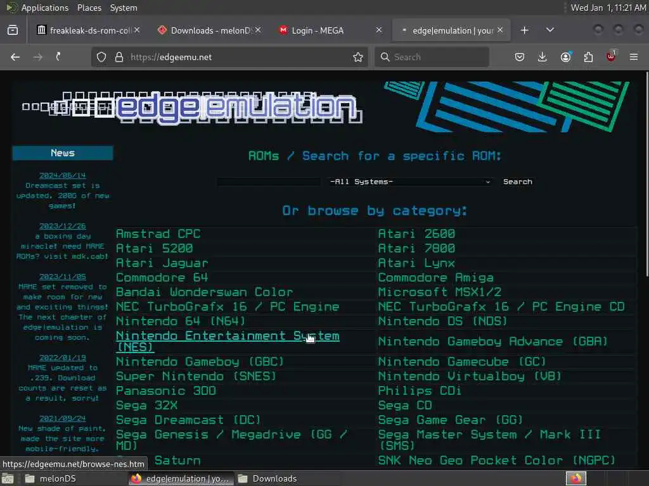Open SNK Neo Geo Pocket Color link

click(497, 461)
